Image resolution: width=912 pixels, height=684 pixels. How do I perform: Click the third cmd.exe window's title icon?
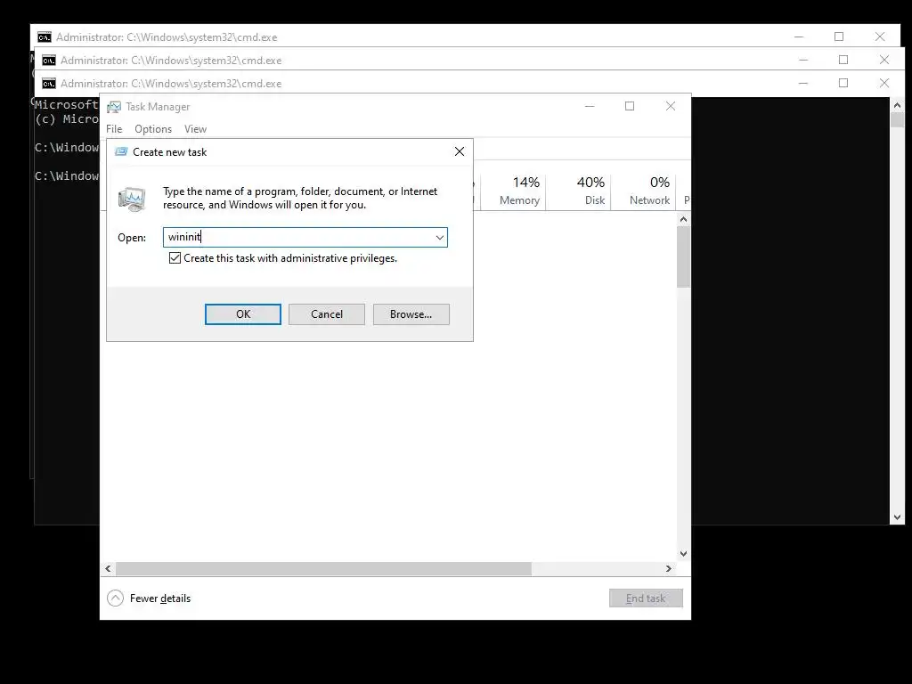coord(49,84)
